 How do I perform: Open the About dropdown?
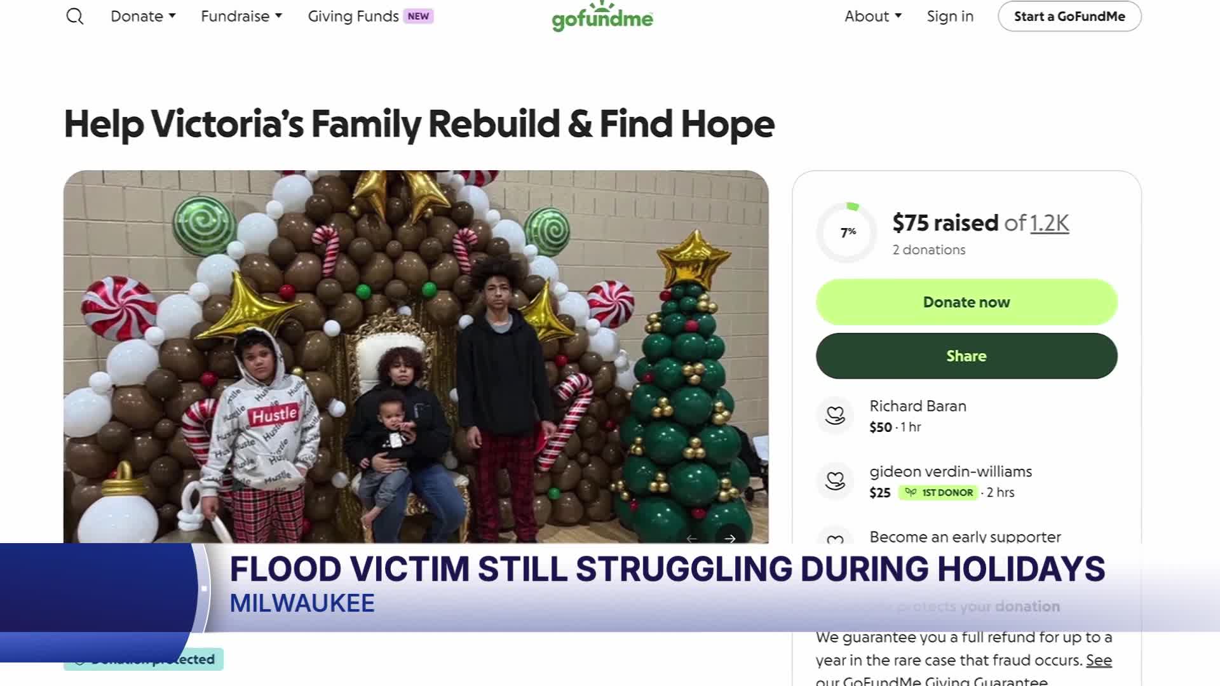coord(873,17)
